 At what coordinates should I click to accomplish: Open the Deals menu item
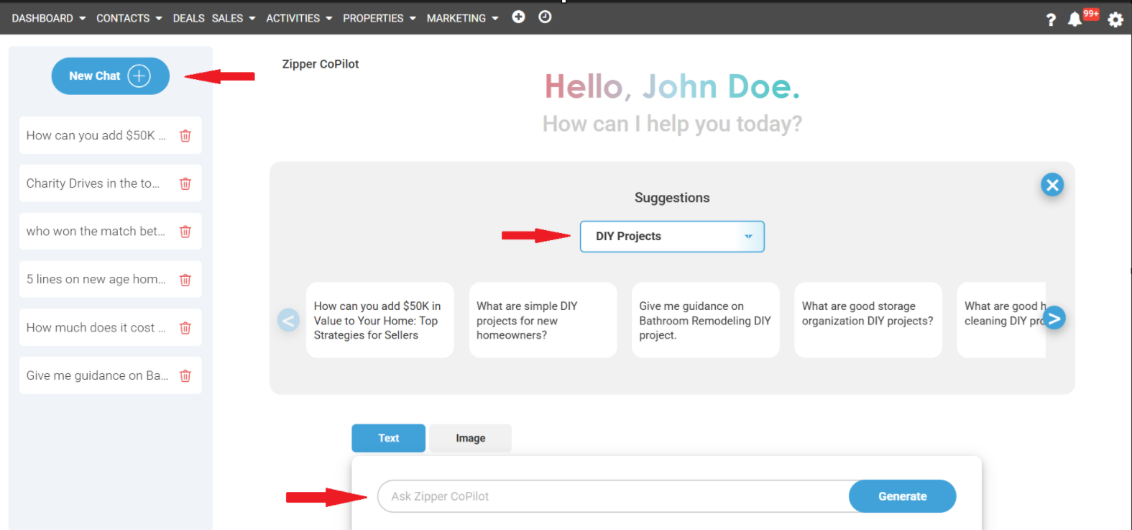pyautogui.click(x=188, y=18)
